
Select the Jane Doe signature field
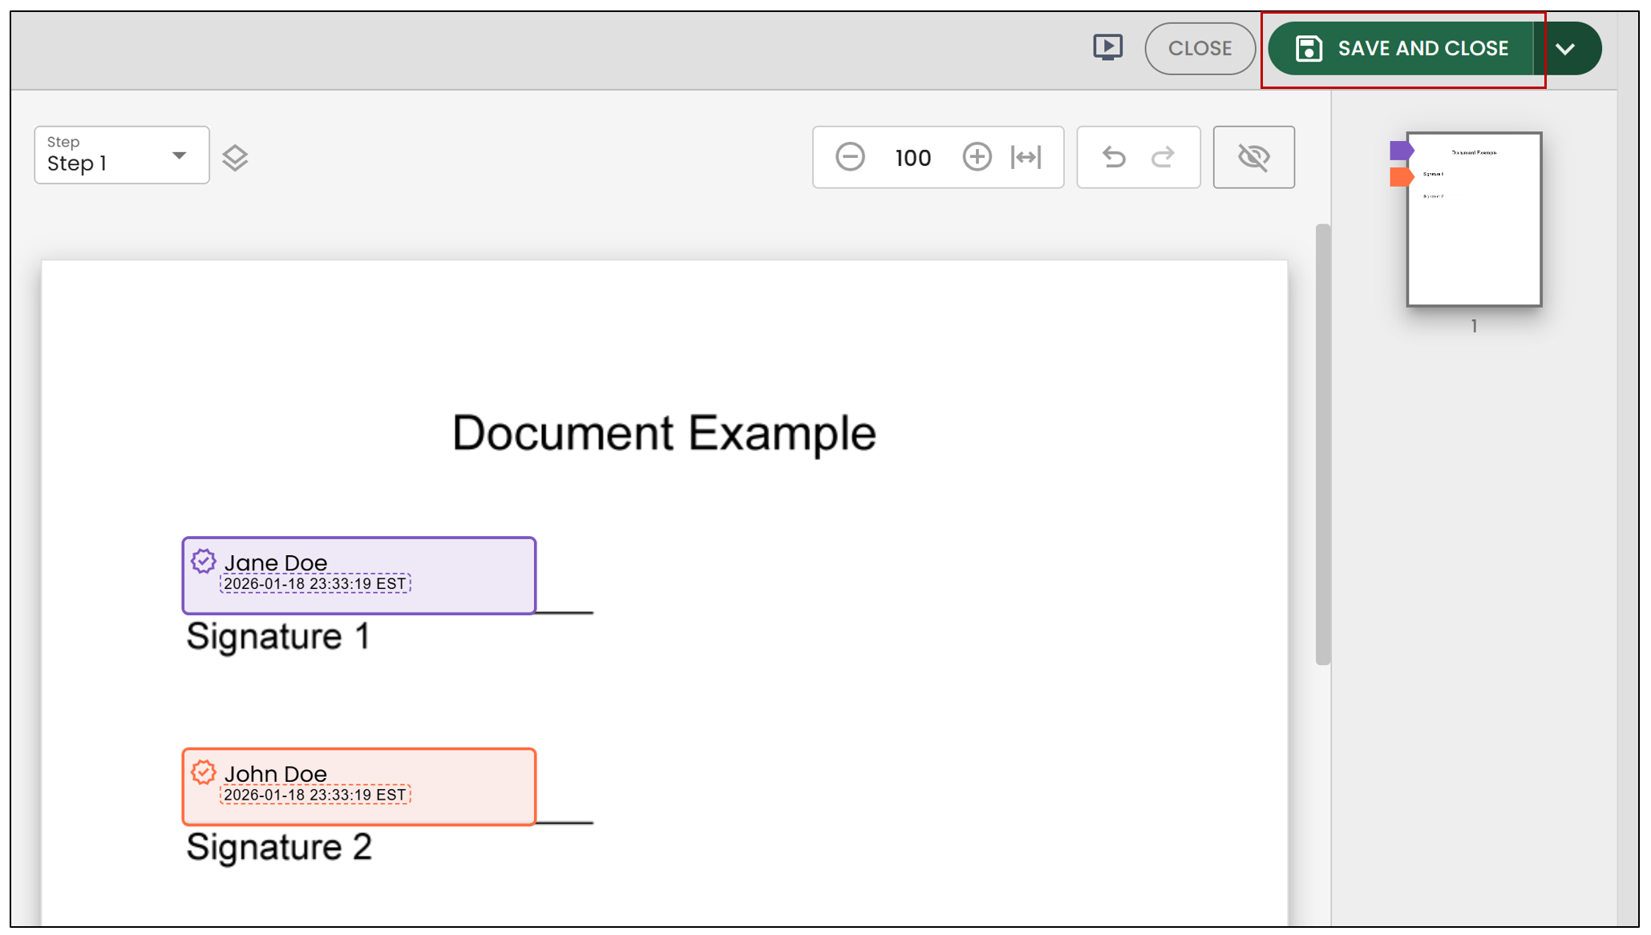(x=359, y=575)
